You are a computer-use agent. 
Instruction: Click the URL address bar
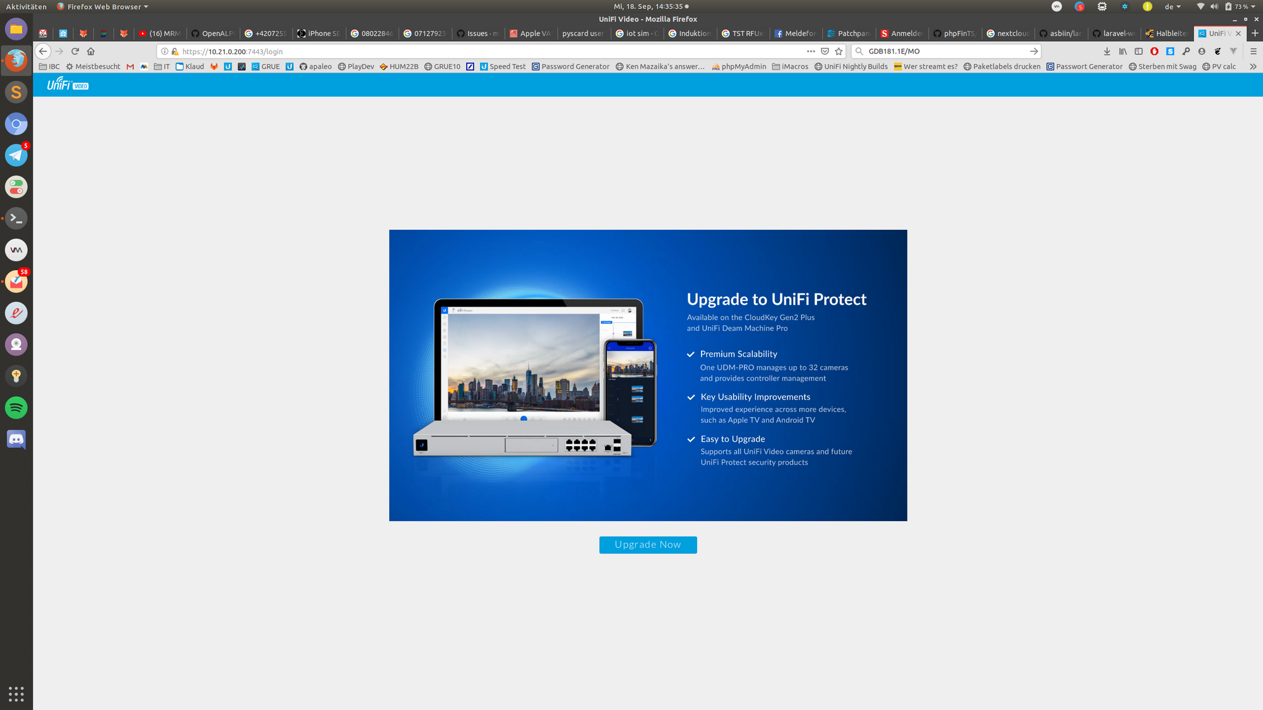[x=480, y=51]
